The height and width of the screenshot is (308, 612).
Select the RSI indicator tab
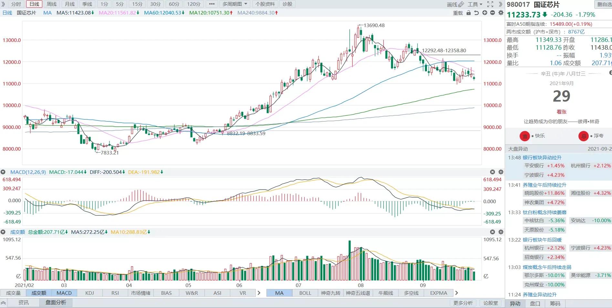[115, 293]
